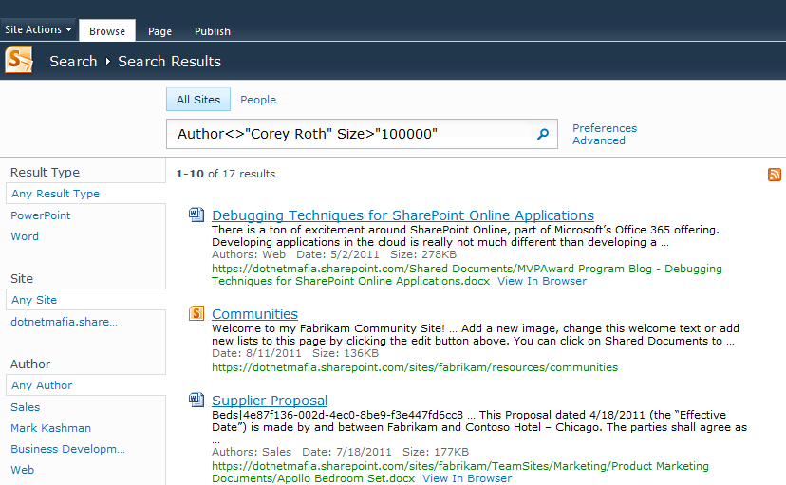This screenshot has height=485, width=786.
Task: Open the Publish ribbon tab
Action: point(213,31)
